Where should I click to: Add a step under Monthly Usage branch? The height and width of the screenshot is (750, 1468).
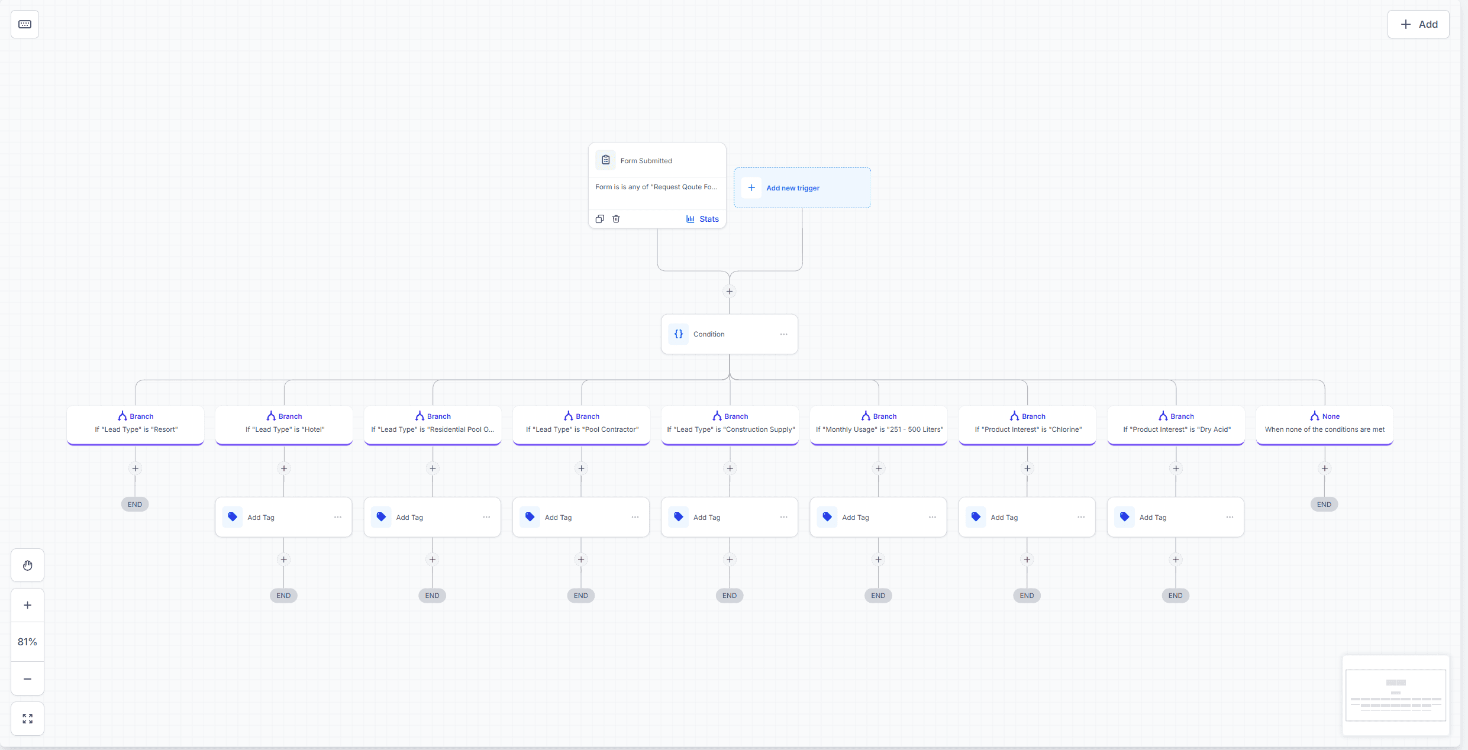[x=879, y=468]
